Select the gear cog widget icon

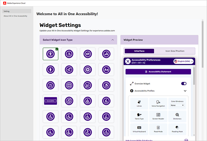click(x=88, y=70)
